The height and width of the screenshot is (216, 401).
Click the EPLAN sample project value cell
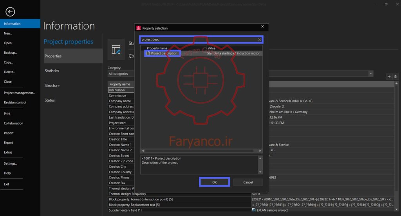[323, 210]
